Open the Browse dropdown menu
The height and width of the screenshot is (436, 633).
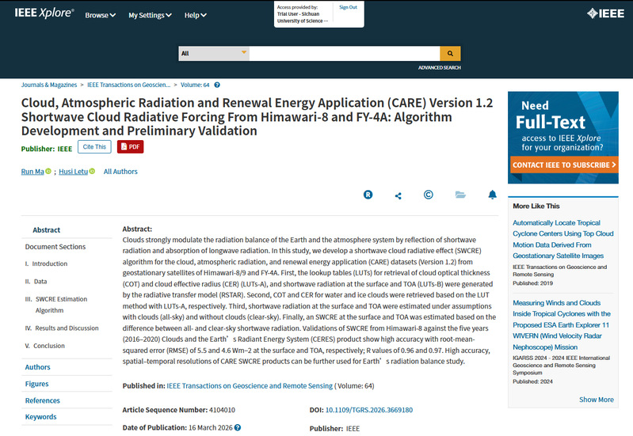pos(100,15)
